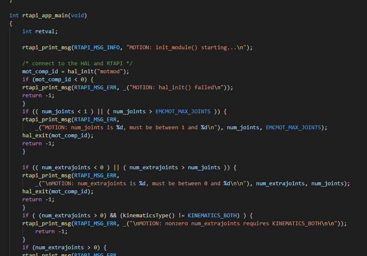Screen dimensions: 367x256
Task: Click 'num_extrajoints > num_joints' comparison
Action: [x=175, y=168]
